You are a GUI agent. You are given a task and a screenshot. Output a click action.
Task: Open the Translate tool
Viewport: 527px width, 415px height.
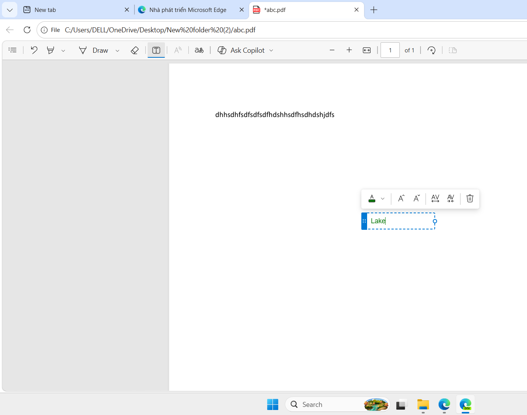point(199,50)
